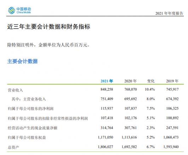The image size is (188, 155).
Task: Select the change value 7.5%
Action: [x=151, y=109]
